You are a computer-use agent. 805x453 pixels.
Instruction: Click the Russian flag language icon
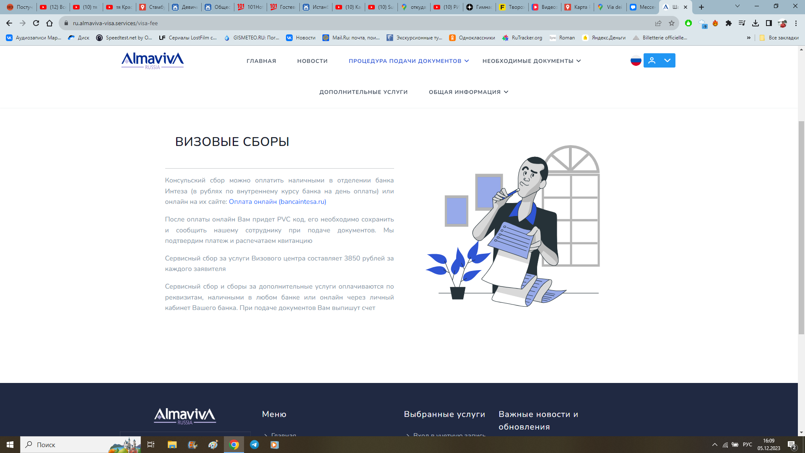tap(636, 61)
